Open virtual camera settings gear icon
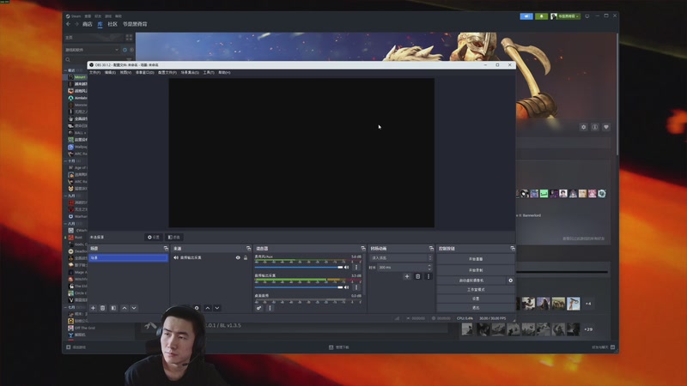Screen dimensions: 687x386 point(510,280)
